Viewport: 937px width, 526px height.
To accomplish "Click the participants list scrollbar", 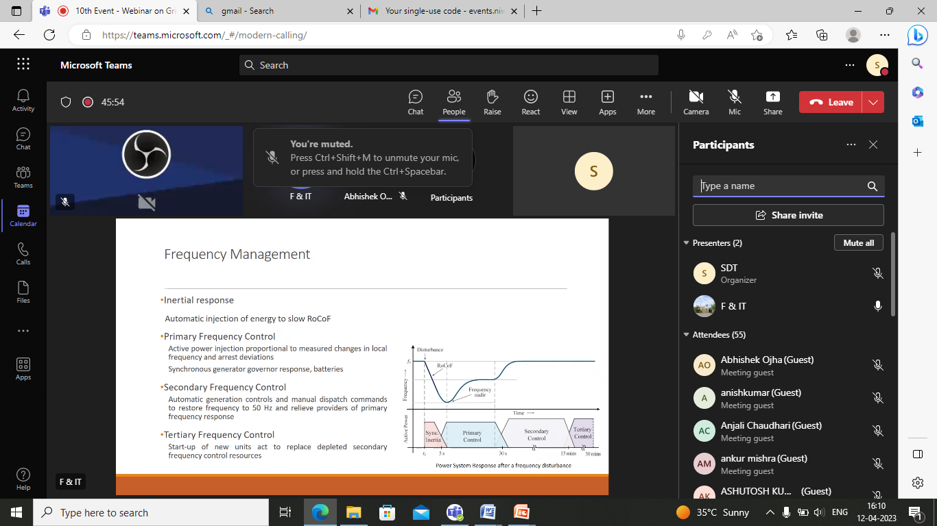I will click(892, 274).
